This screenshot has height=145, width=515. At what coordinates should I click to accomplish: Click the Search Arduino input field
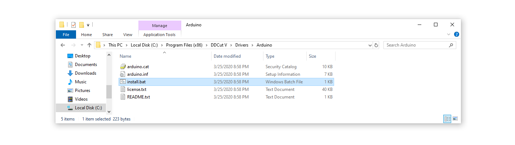pos(416,45)
